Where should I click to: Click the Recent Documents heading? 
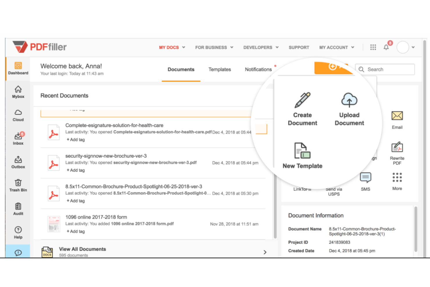[64, 96]
